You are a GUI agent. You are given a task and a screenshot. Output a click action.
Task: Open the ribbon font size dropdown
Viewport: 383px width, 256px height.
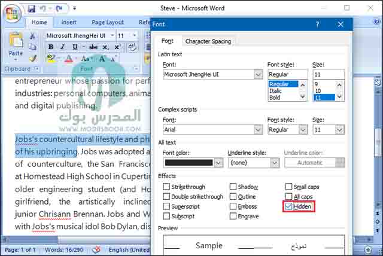tap(134, 36)
